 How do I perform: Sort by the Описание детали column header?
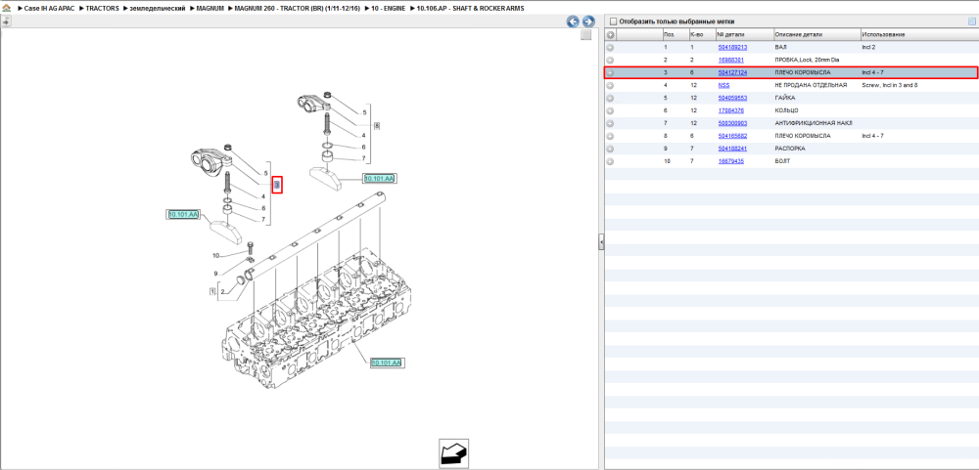pyautogui.click(x=816, y=35)
